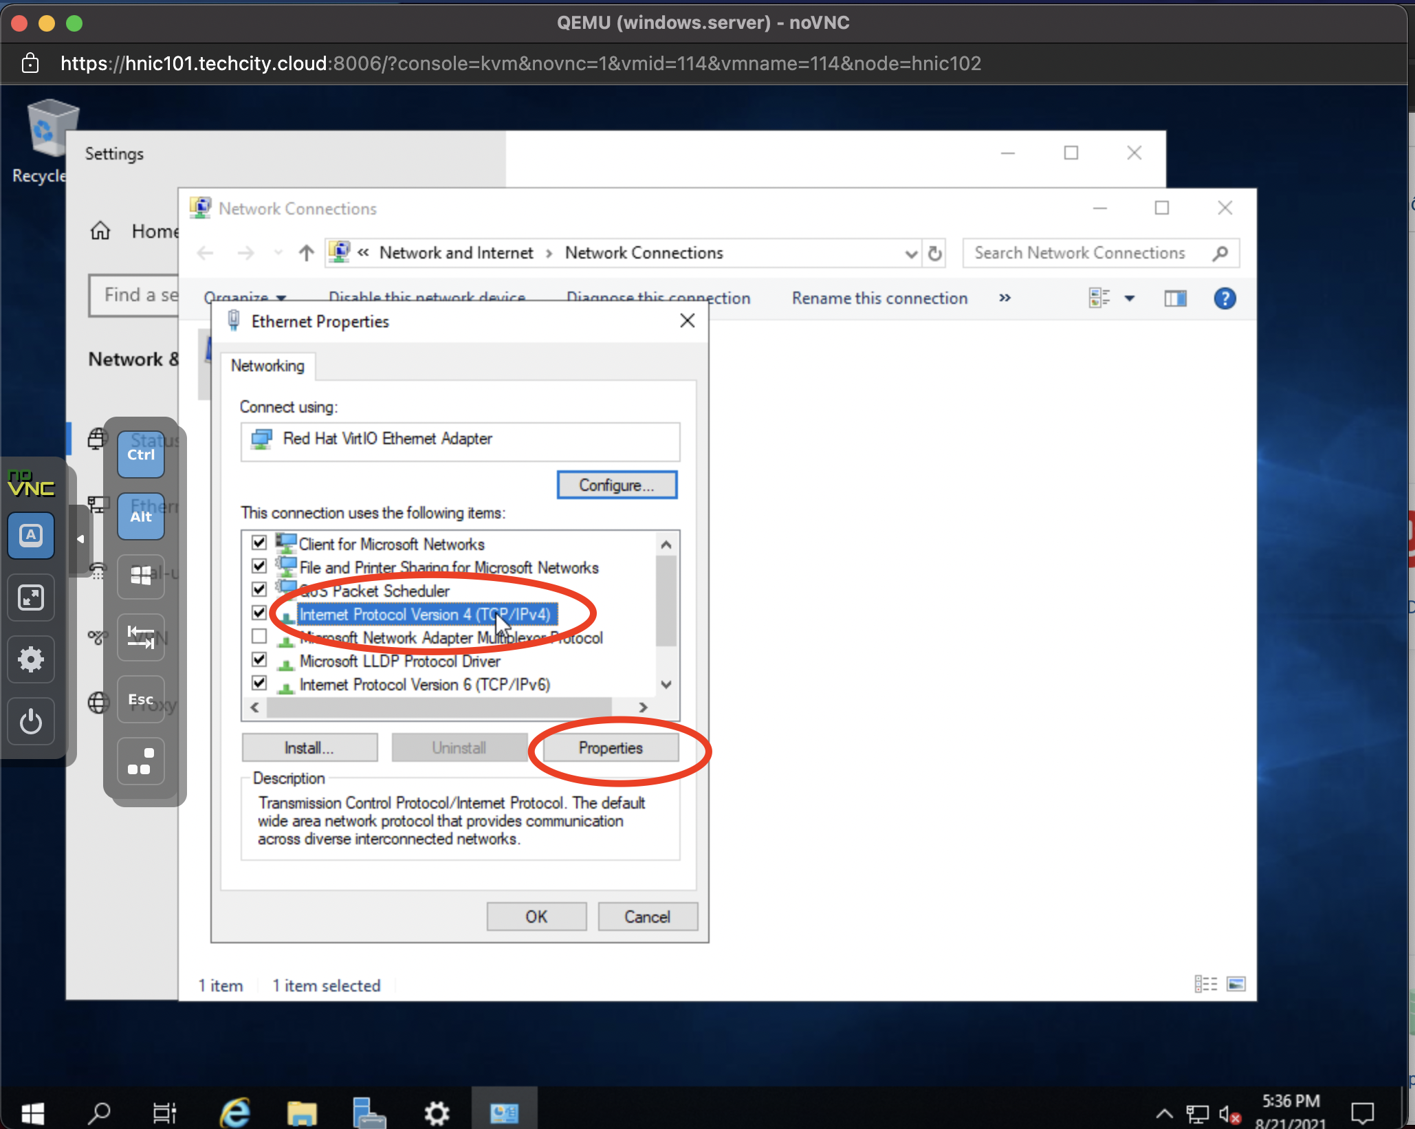Click Cancel in Ethernet Properties

[647, 917]
